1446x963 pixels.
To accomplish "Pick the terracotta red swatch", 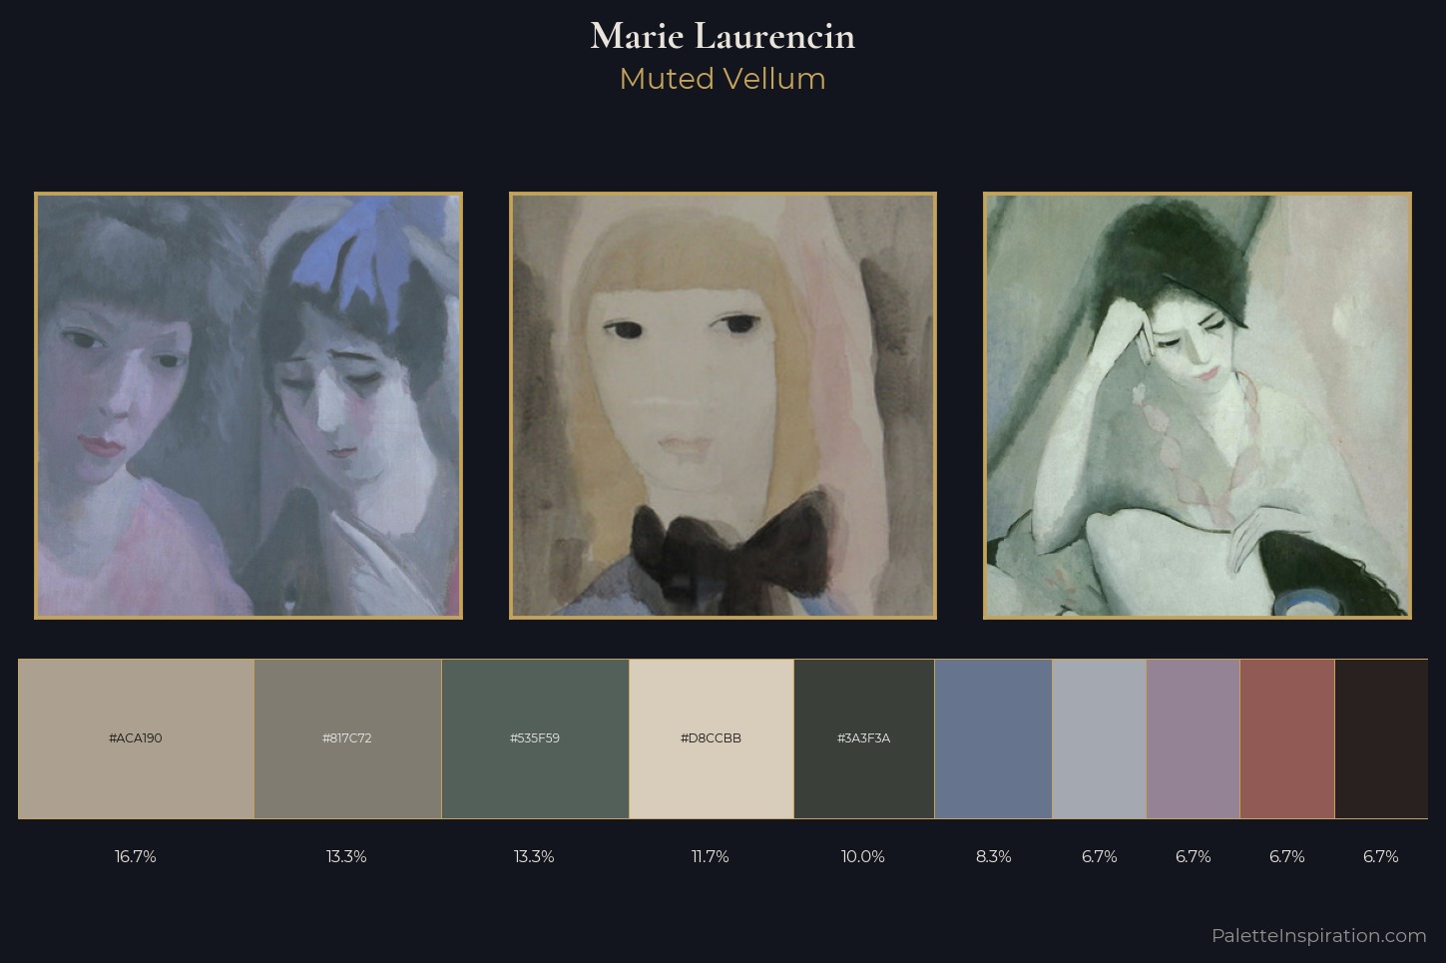I will [1287, 738].
